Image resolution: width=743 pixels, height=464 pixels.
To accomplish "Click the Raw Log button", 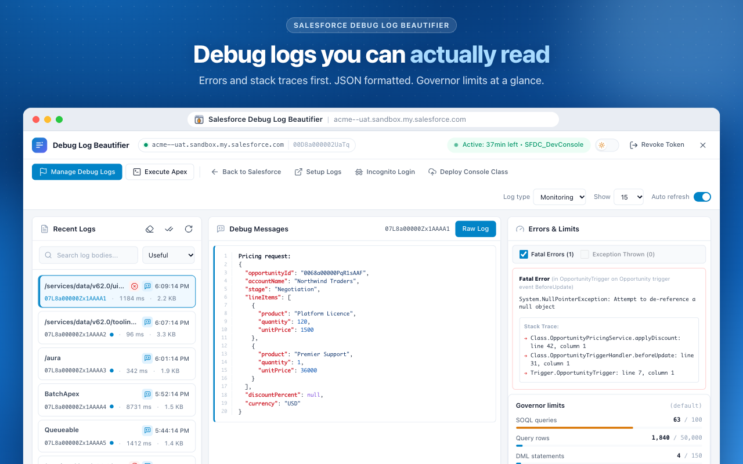I will pyautogui.click(x=475, y=229).
